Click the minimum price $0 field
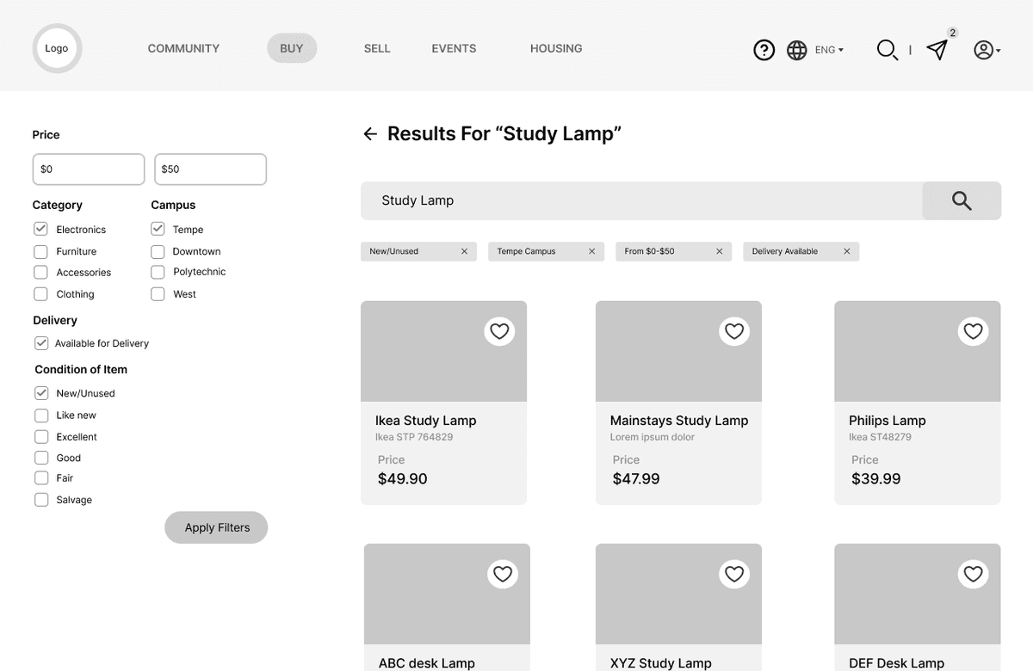The image size is (1033, 671). coord(89,169)
